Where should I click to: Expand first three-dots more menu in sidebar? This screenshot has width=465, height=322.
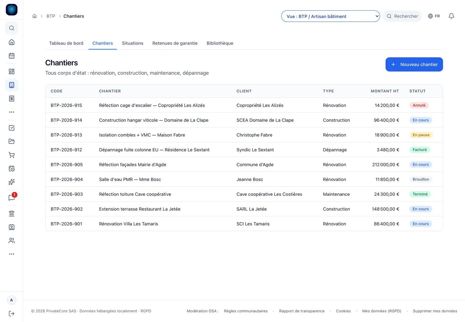pyautogui.click(x=12, y=112)
